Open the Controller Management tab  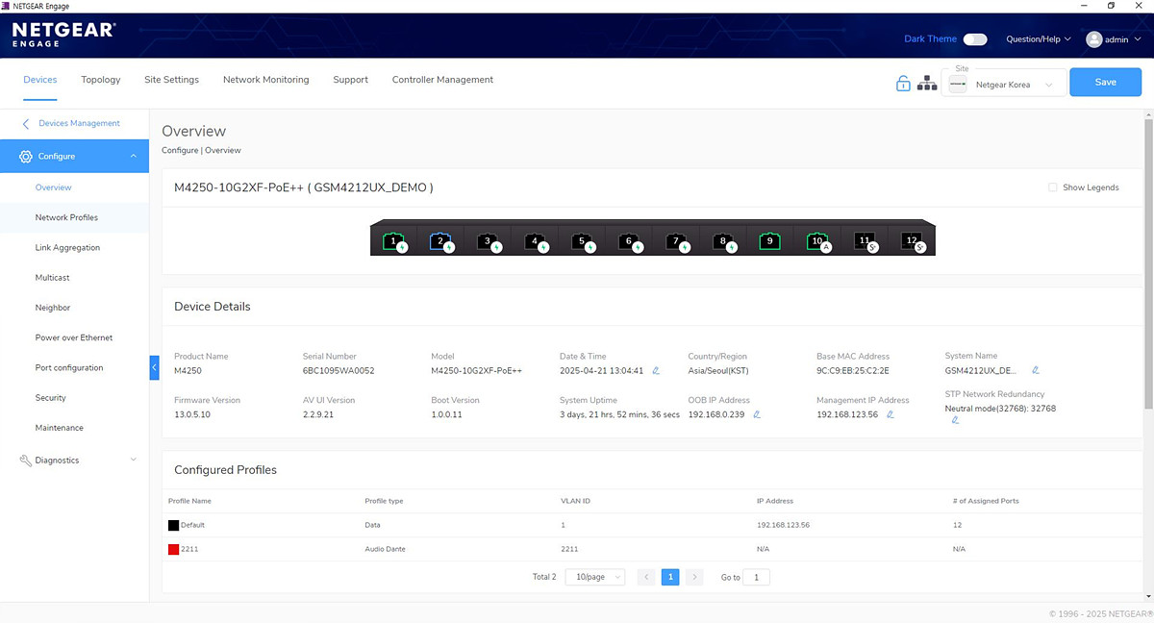coord(442,80)
